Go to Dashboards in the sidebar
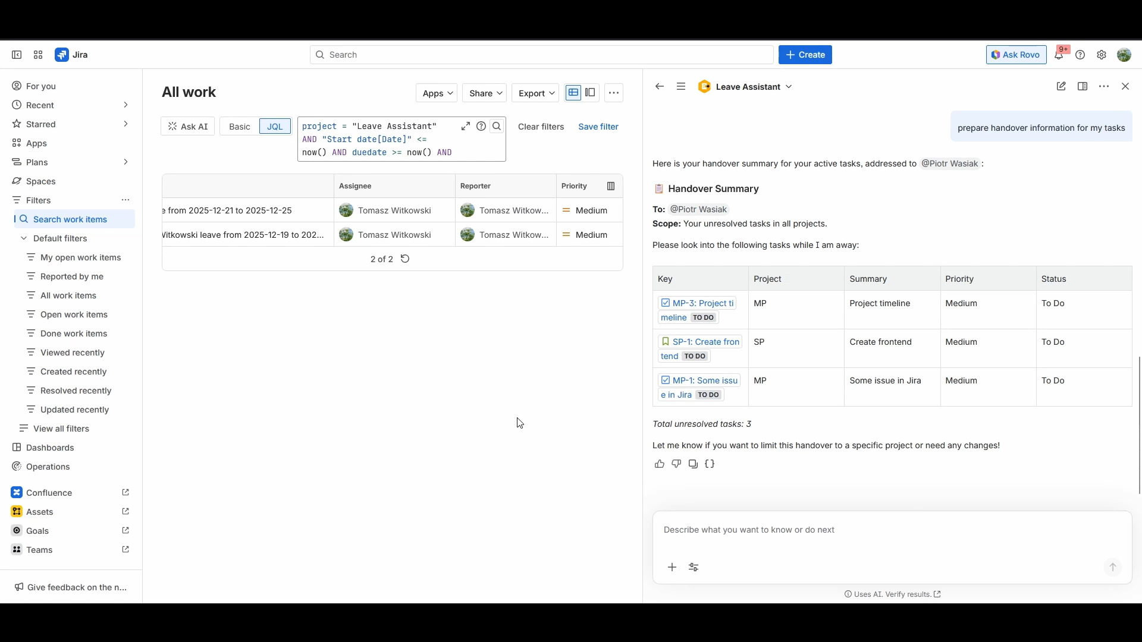 point(50,448)
